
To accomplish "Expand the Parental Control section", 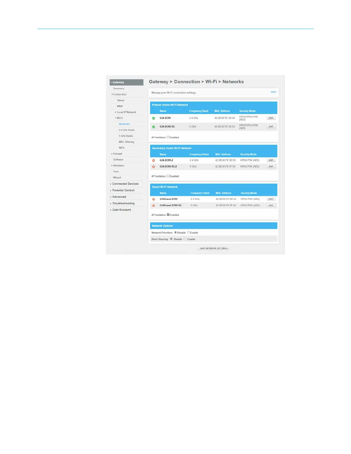I will click(x=122, y=190).
